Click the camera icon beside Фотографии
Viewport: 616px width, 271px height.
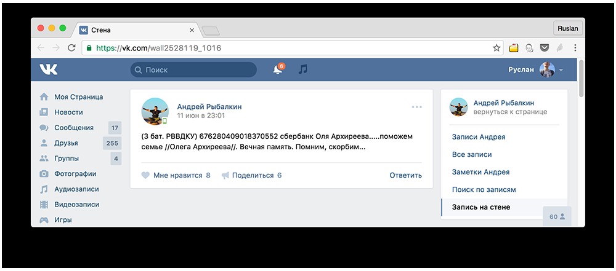coord(44,174)
